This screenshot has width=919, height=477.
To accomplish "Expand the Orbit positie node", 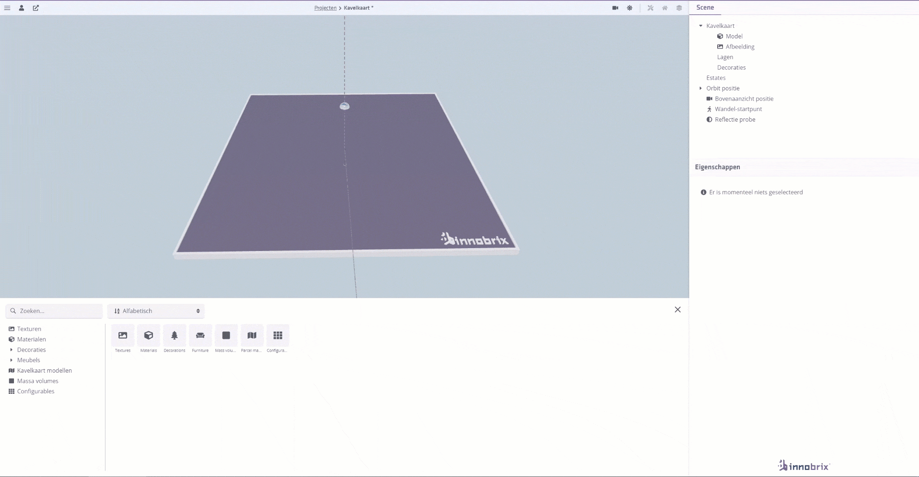I will click(701, 88).
